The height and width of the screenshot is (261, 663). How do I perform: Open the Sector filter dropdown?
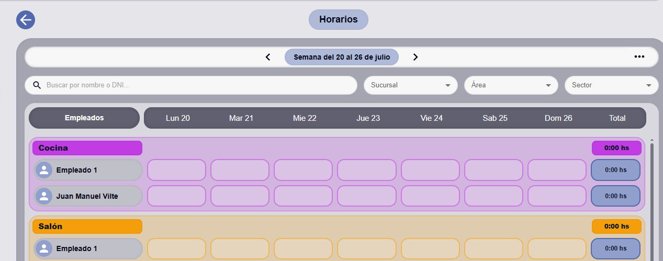pos(612,85)
